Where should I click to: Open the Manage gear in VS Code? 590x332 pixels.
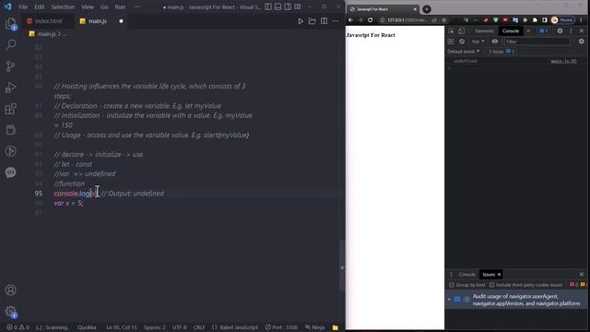tap(10, 312)
